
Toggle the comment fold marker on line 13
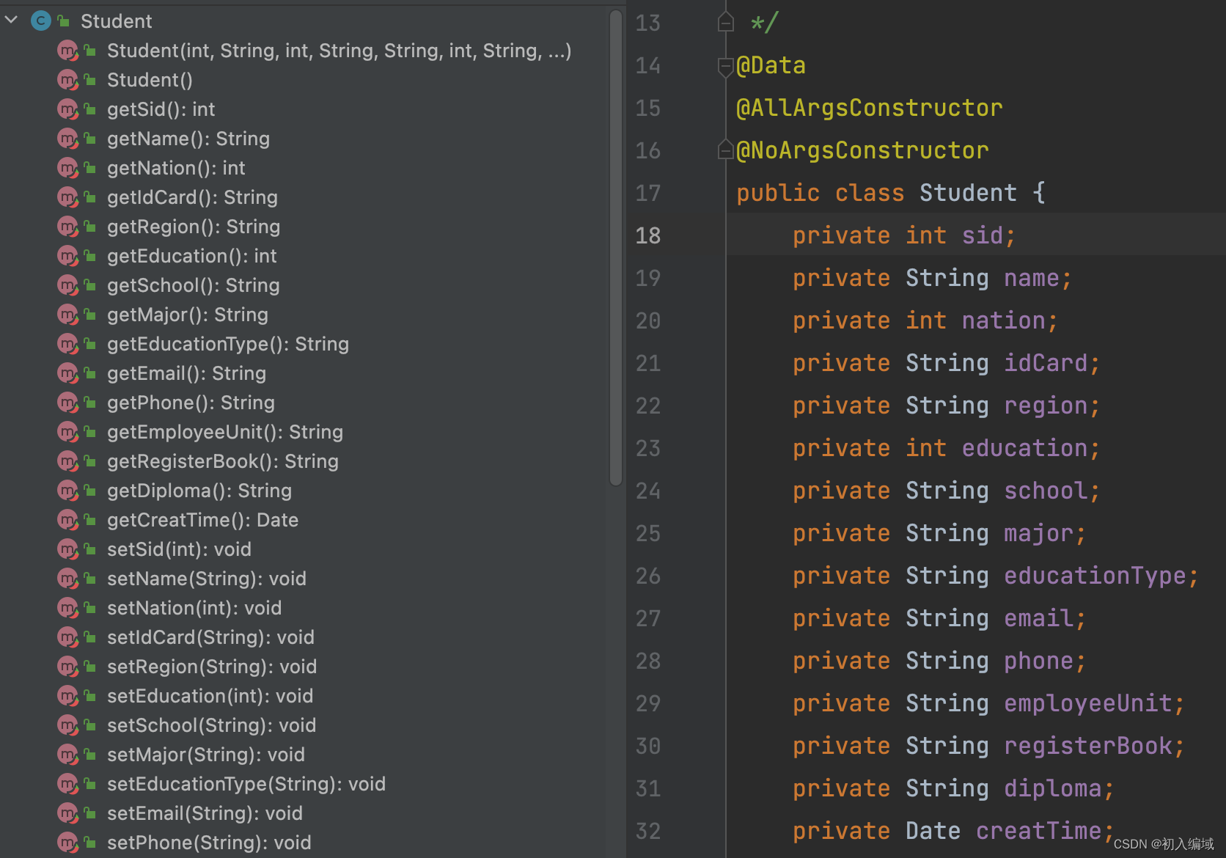725,23
